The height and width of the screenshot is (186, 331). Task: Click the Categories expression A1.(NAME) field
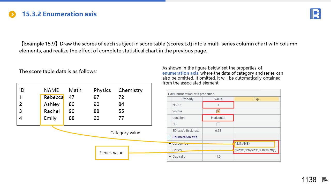pos(254,144)
